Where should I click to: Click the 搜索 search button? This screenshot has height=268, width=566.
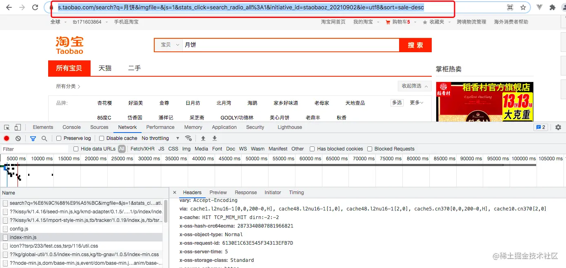pos(415,45)
